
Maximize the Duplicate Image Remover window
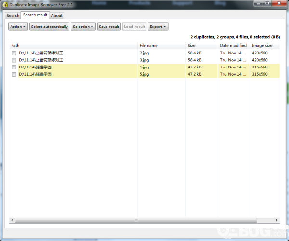267,3
